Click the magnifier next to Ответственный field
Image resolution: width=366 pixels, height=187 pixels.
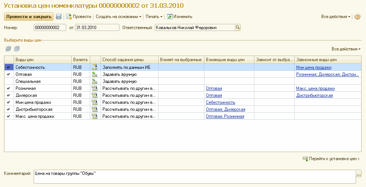pos(238,27)
